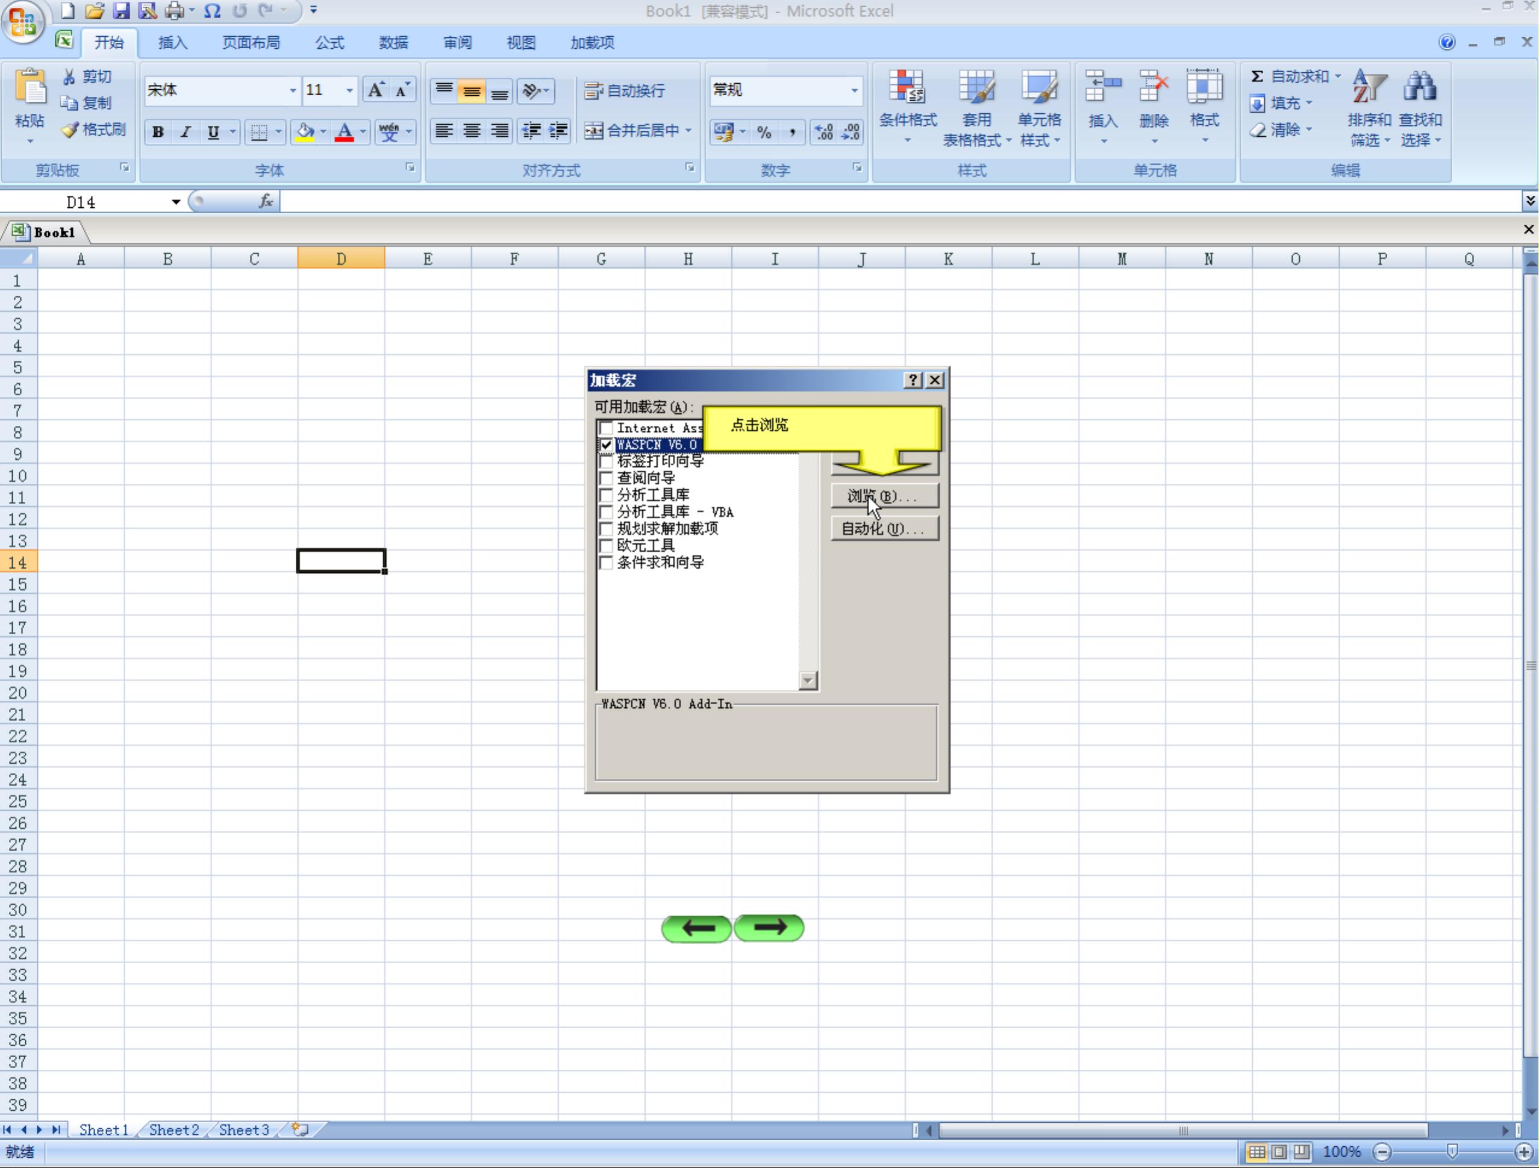The height and width of the screenshot is (1168, 1539).
Task: Enable the 规划求解加载项 checkbox
Action: 606,529
